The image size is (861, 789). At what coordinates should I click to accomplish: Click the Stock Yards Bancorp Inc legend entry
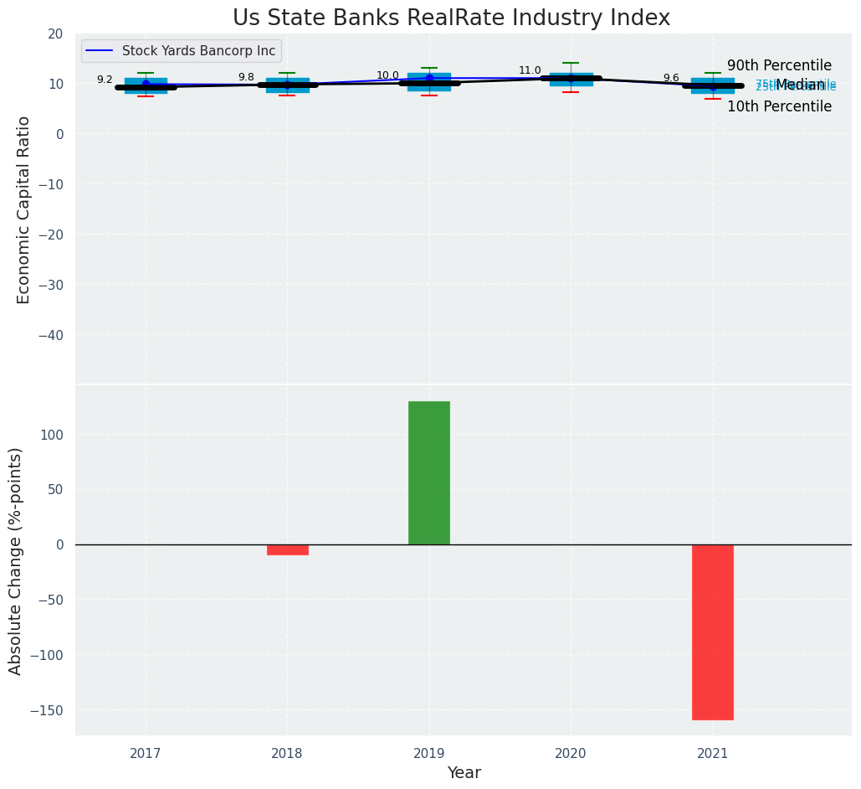(198, 51)
